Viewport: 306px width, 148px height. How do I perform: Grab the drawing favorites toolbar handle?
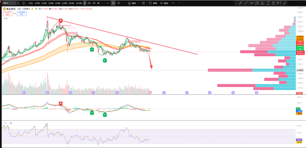pos(236,3)
